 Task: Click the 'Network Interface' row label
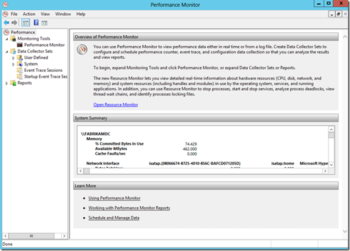click(103, 163)
